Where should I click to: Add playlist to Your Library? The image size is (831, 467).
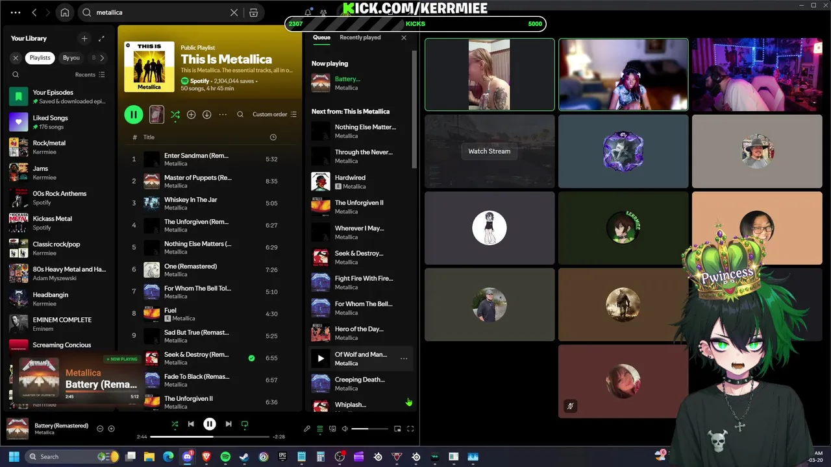(191, 115)
